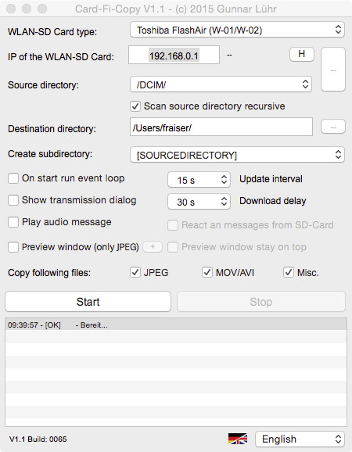Image resolution: width=352 pixels, height=452 pixels.
Task: Open Create subdirectory [SOURCEDIRECTORY] dropdown
Action: [x=237, y=155]
